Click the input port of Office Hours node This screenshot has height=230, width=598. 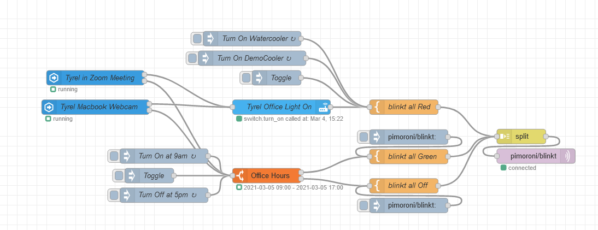pyautogui.click(x=233, y=176)
